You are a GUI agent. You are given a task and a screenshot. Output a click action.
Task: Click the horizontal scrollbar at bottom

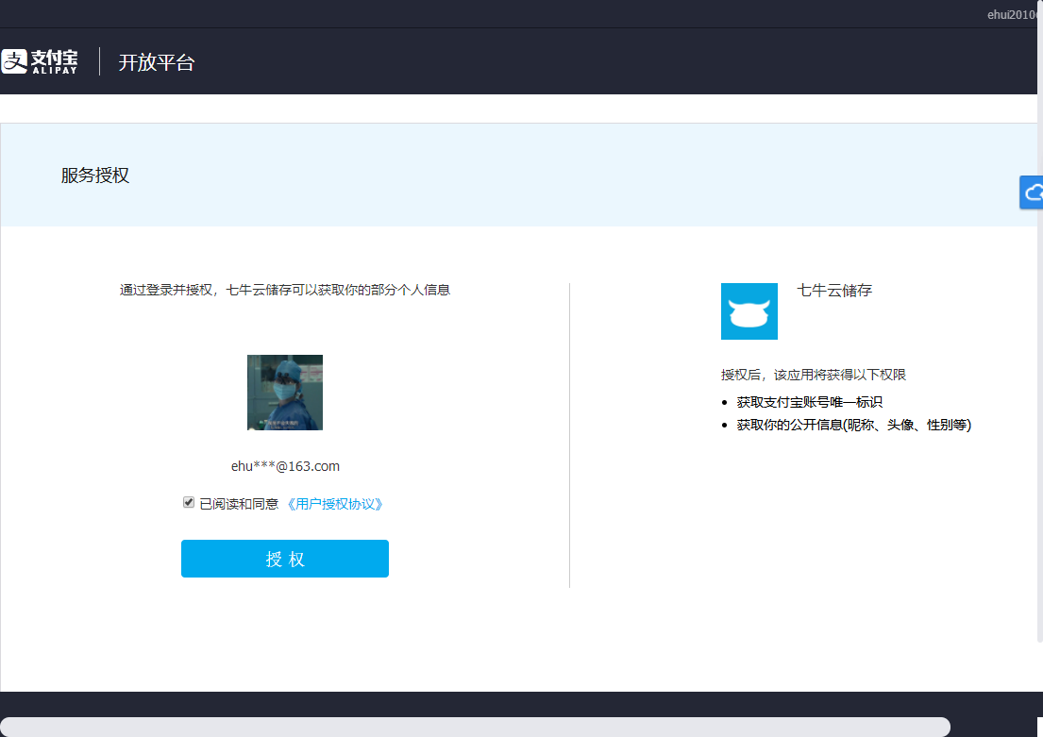coord(475,727)
